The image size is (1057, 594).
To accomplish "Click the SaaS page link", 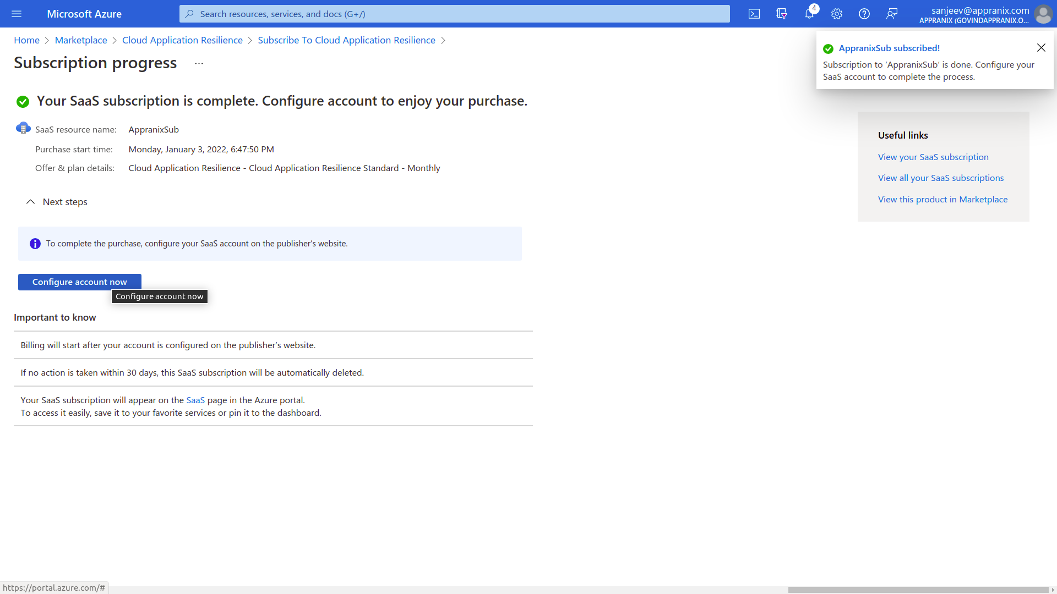I will pyautogui.click(x=195, y=400).
